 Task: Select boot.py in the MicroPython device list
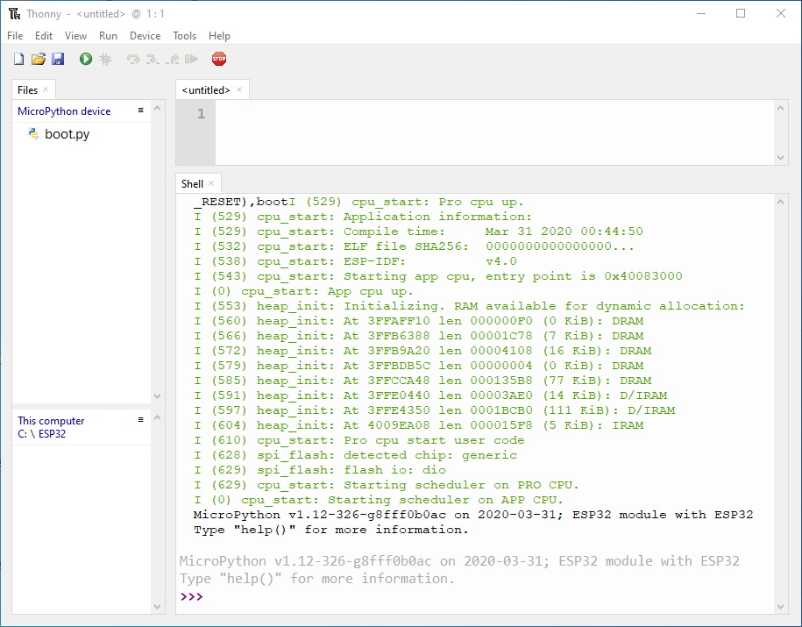coord(67,134)
